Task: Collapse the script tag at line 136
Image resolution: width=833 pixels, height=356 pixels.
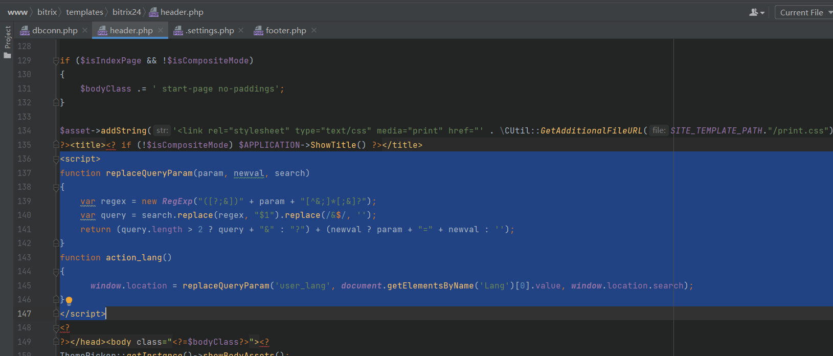Action: click(56, 159)
